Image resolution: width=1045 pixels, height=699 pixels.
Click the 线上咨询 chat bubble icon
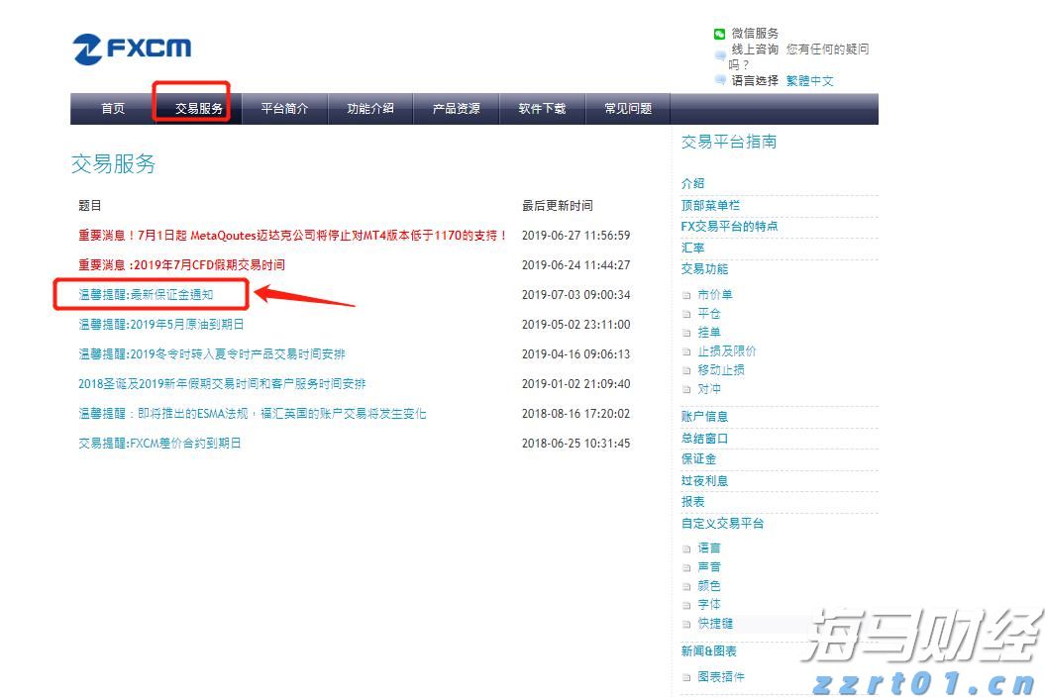point(720,51)
